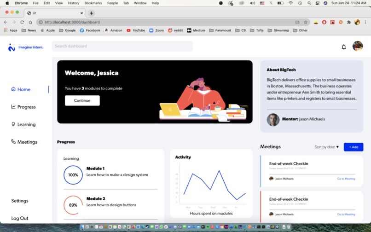Open the Learning sidebar item

coord(23,124)
